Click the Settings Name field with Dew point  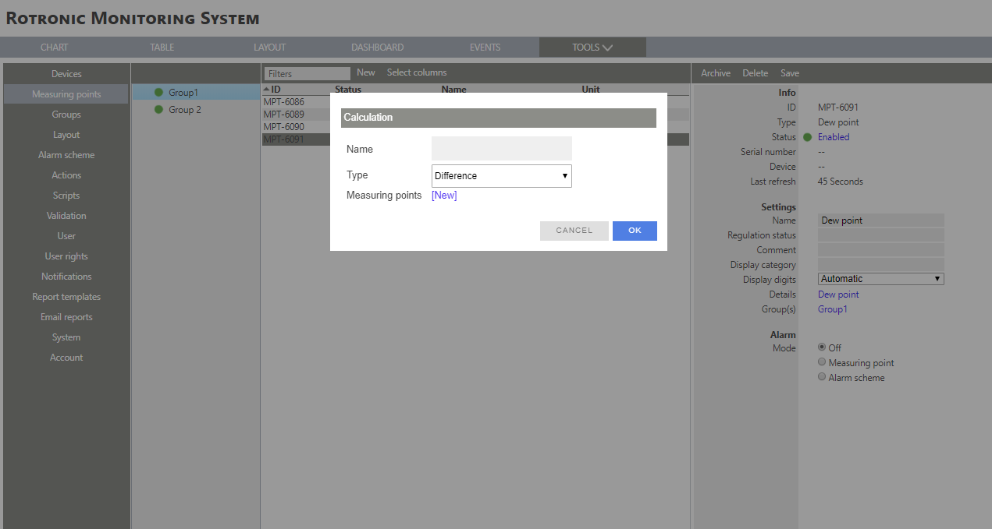coord(881,220)
